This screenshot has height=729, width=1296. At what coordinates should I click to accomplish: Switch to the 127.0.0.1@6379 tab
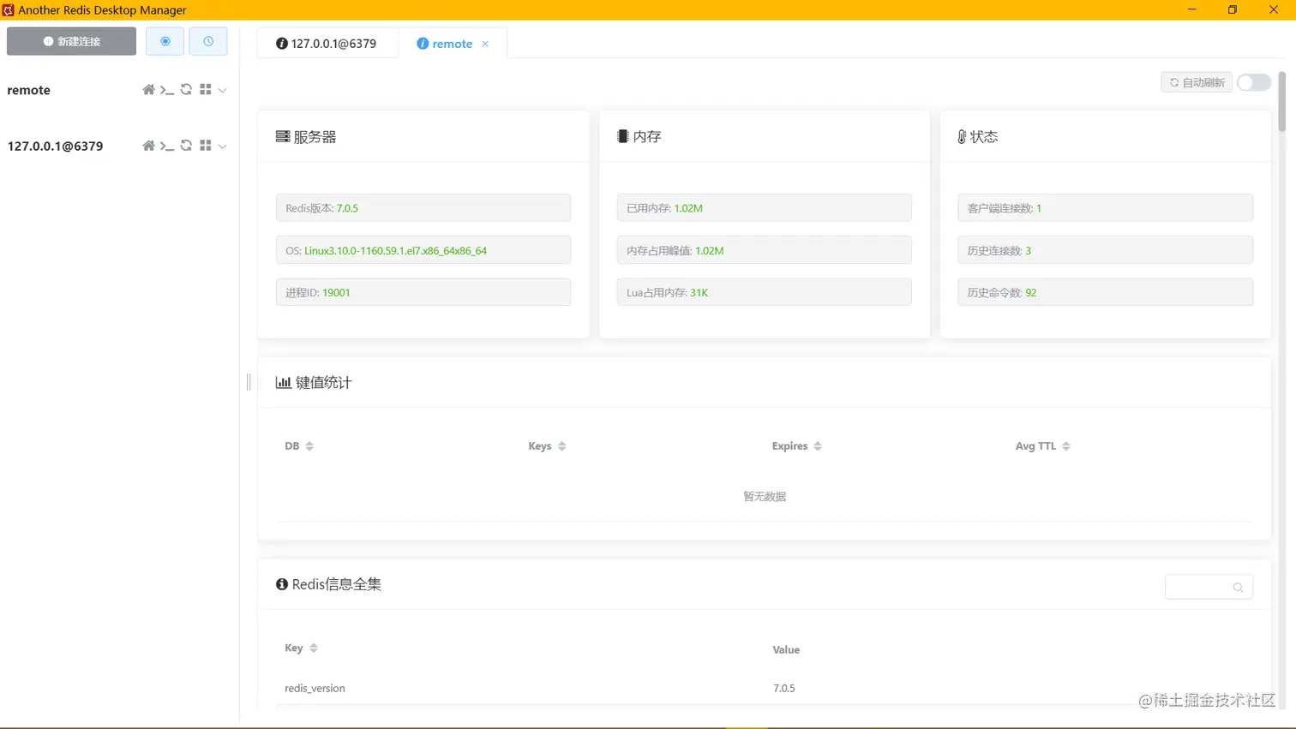(x=327, y=44)
